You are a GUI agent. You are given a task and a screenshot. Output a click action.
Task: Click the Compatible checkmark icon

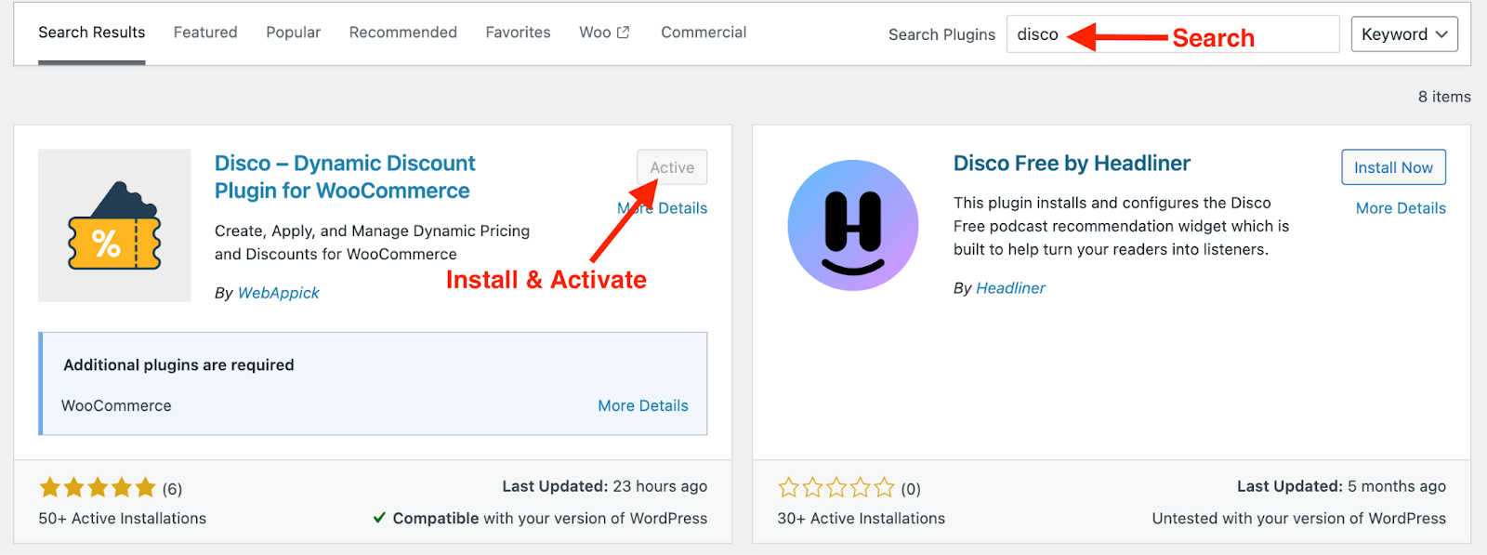[379, 518]
